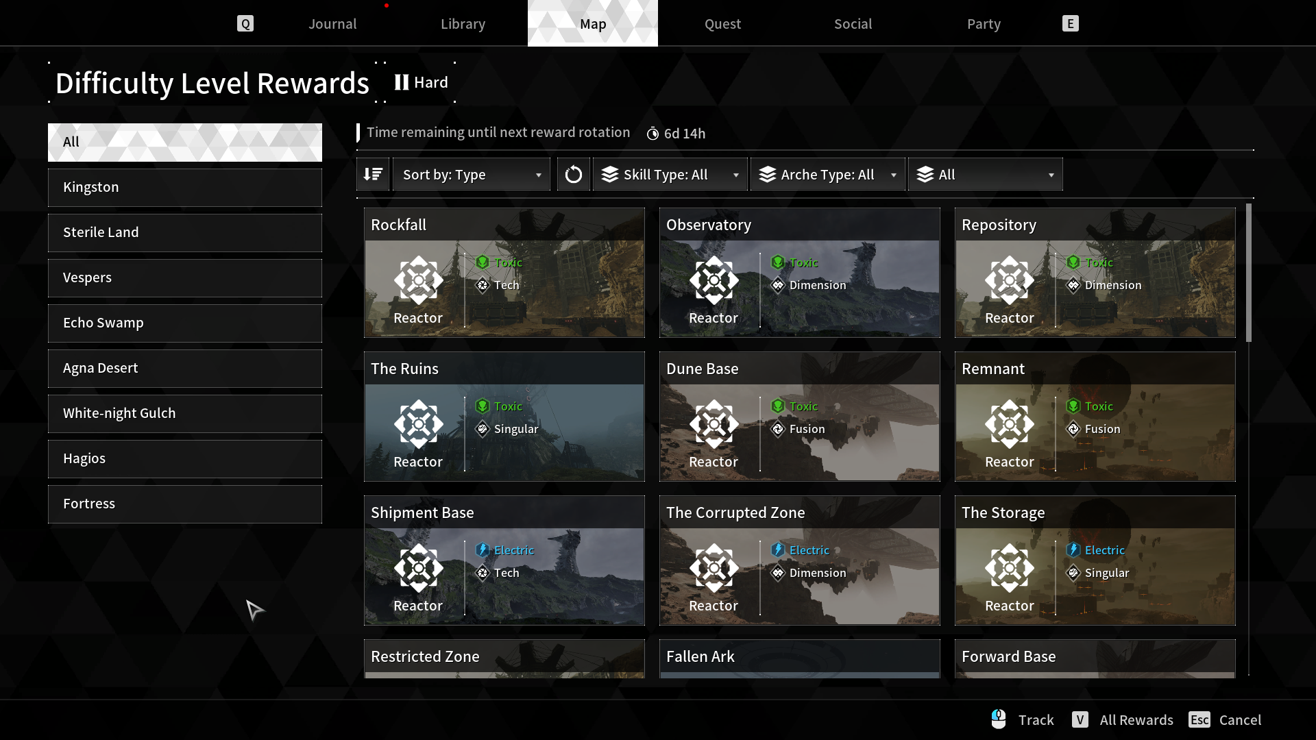Open the Library tab
This screenshot has width=1316, height=740.
click(x=463, y=24)
